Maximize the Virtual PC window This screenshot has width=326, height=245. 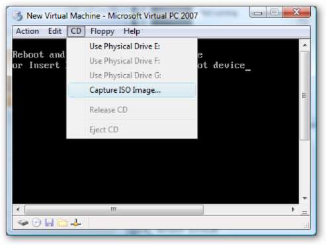pos(274,12)
